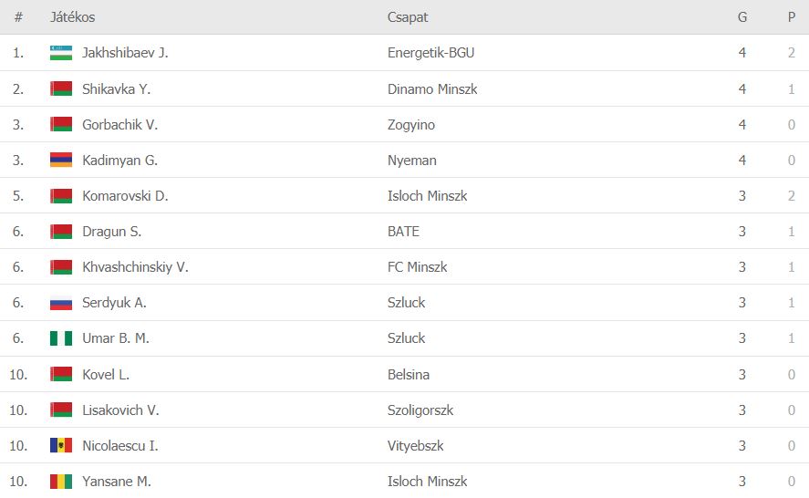809x498 pixels.
Task: Click the Lisakovich V. player name
Action: [120, 410]
